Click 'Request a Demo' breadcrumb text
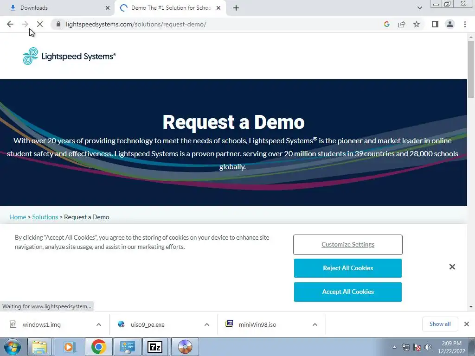 [87, 217]
